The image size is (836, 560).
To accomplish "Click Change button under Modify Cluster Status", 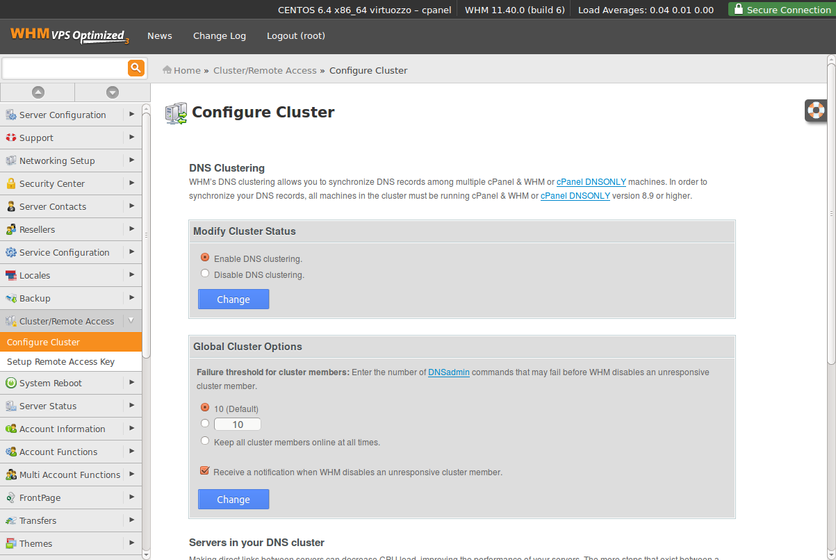I will [233, 299].
